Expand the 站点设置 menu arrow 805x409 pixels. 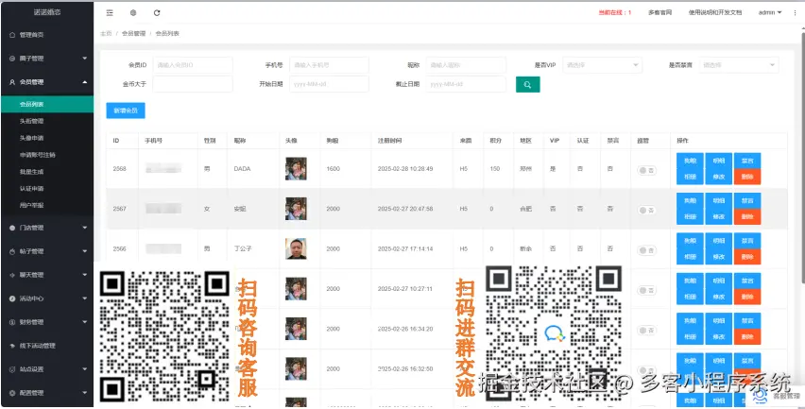(85, 369)
